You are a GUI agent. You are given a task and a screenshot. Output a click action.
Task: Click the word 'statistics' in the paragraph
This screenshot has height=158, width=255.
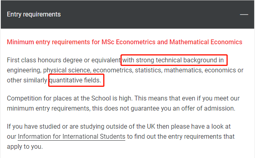click(x=148, y=70)
